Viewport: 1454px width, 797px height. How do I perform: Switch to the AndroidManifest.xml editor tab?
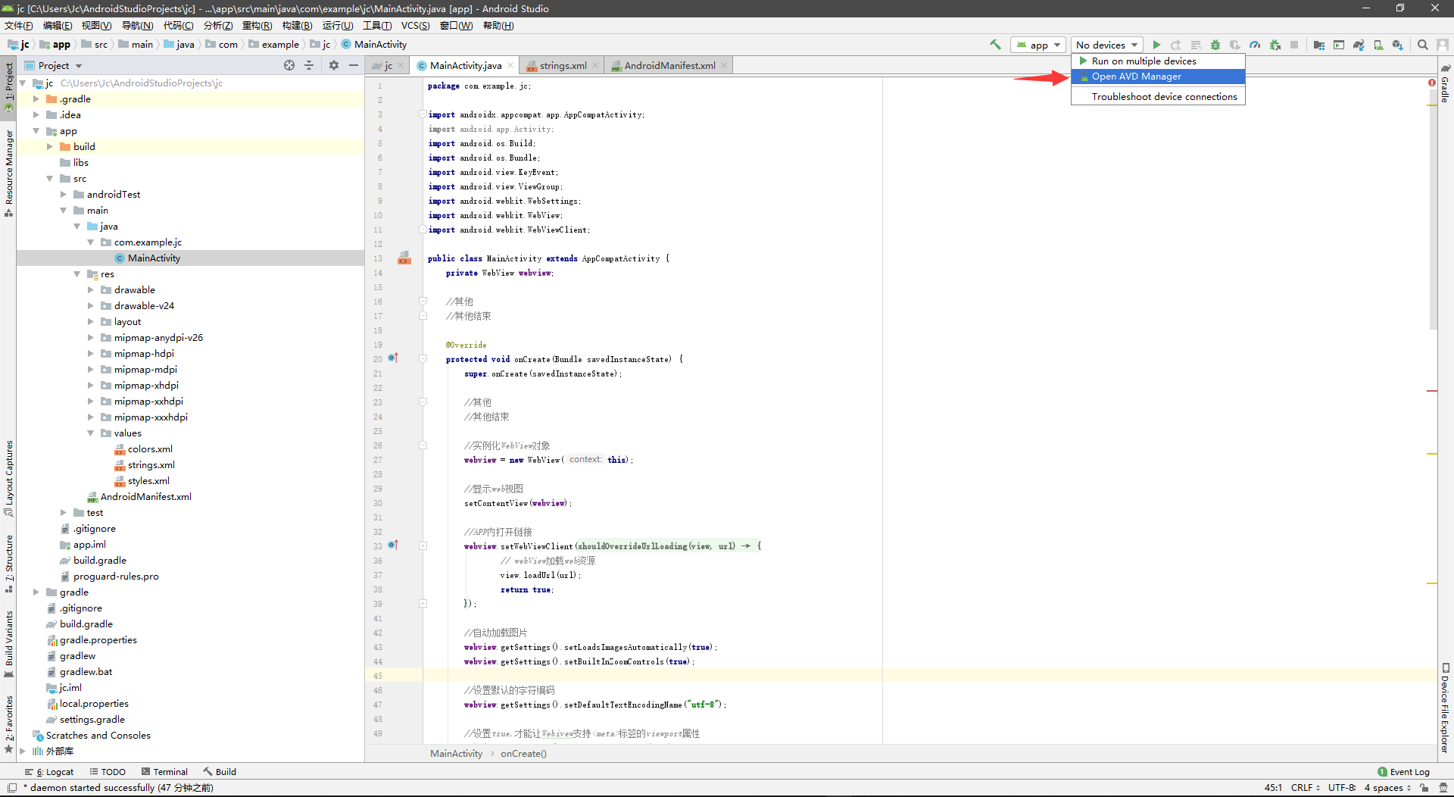[669, 65]
